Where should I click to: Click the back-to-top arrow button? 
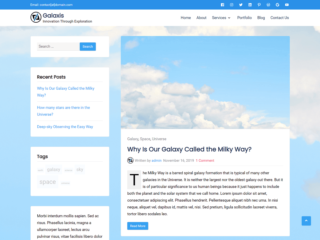pyautogui.click(x=306, y=221)
